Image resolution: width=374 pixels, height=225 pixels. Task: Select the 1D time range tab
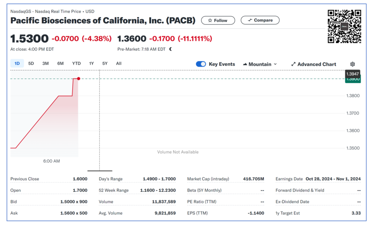pyautogui.click(x=17, y=63)
